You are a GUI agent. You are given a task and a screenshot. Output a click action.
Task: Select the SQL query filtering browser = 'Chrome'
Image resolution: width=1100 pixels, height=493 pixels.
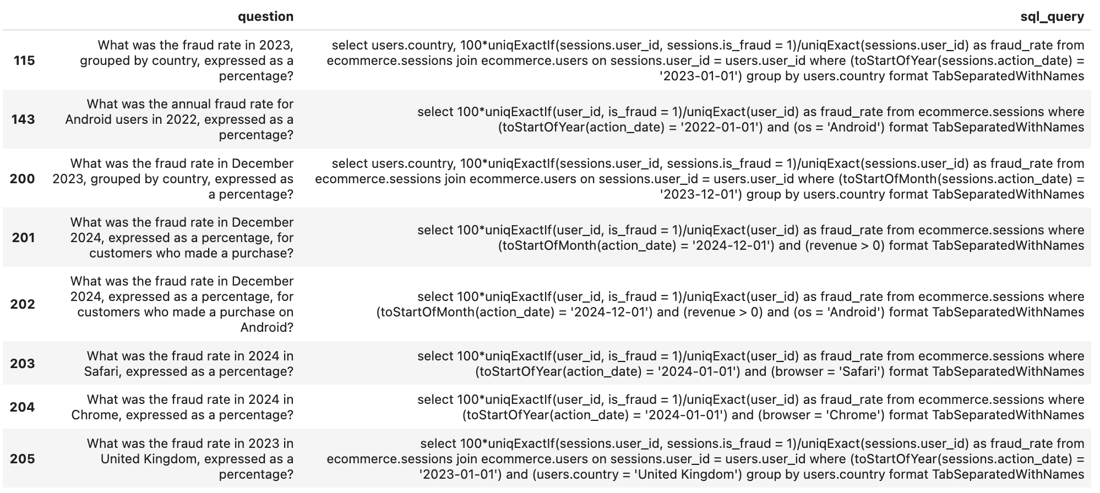pyautogui.click(x=750, y=407)
